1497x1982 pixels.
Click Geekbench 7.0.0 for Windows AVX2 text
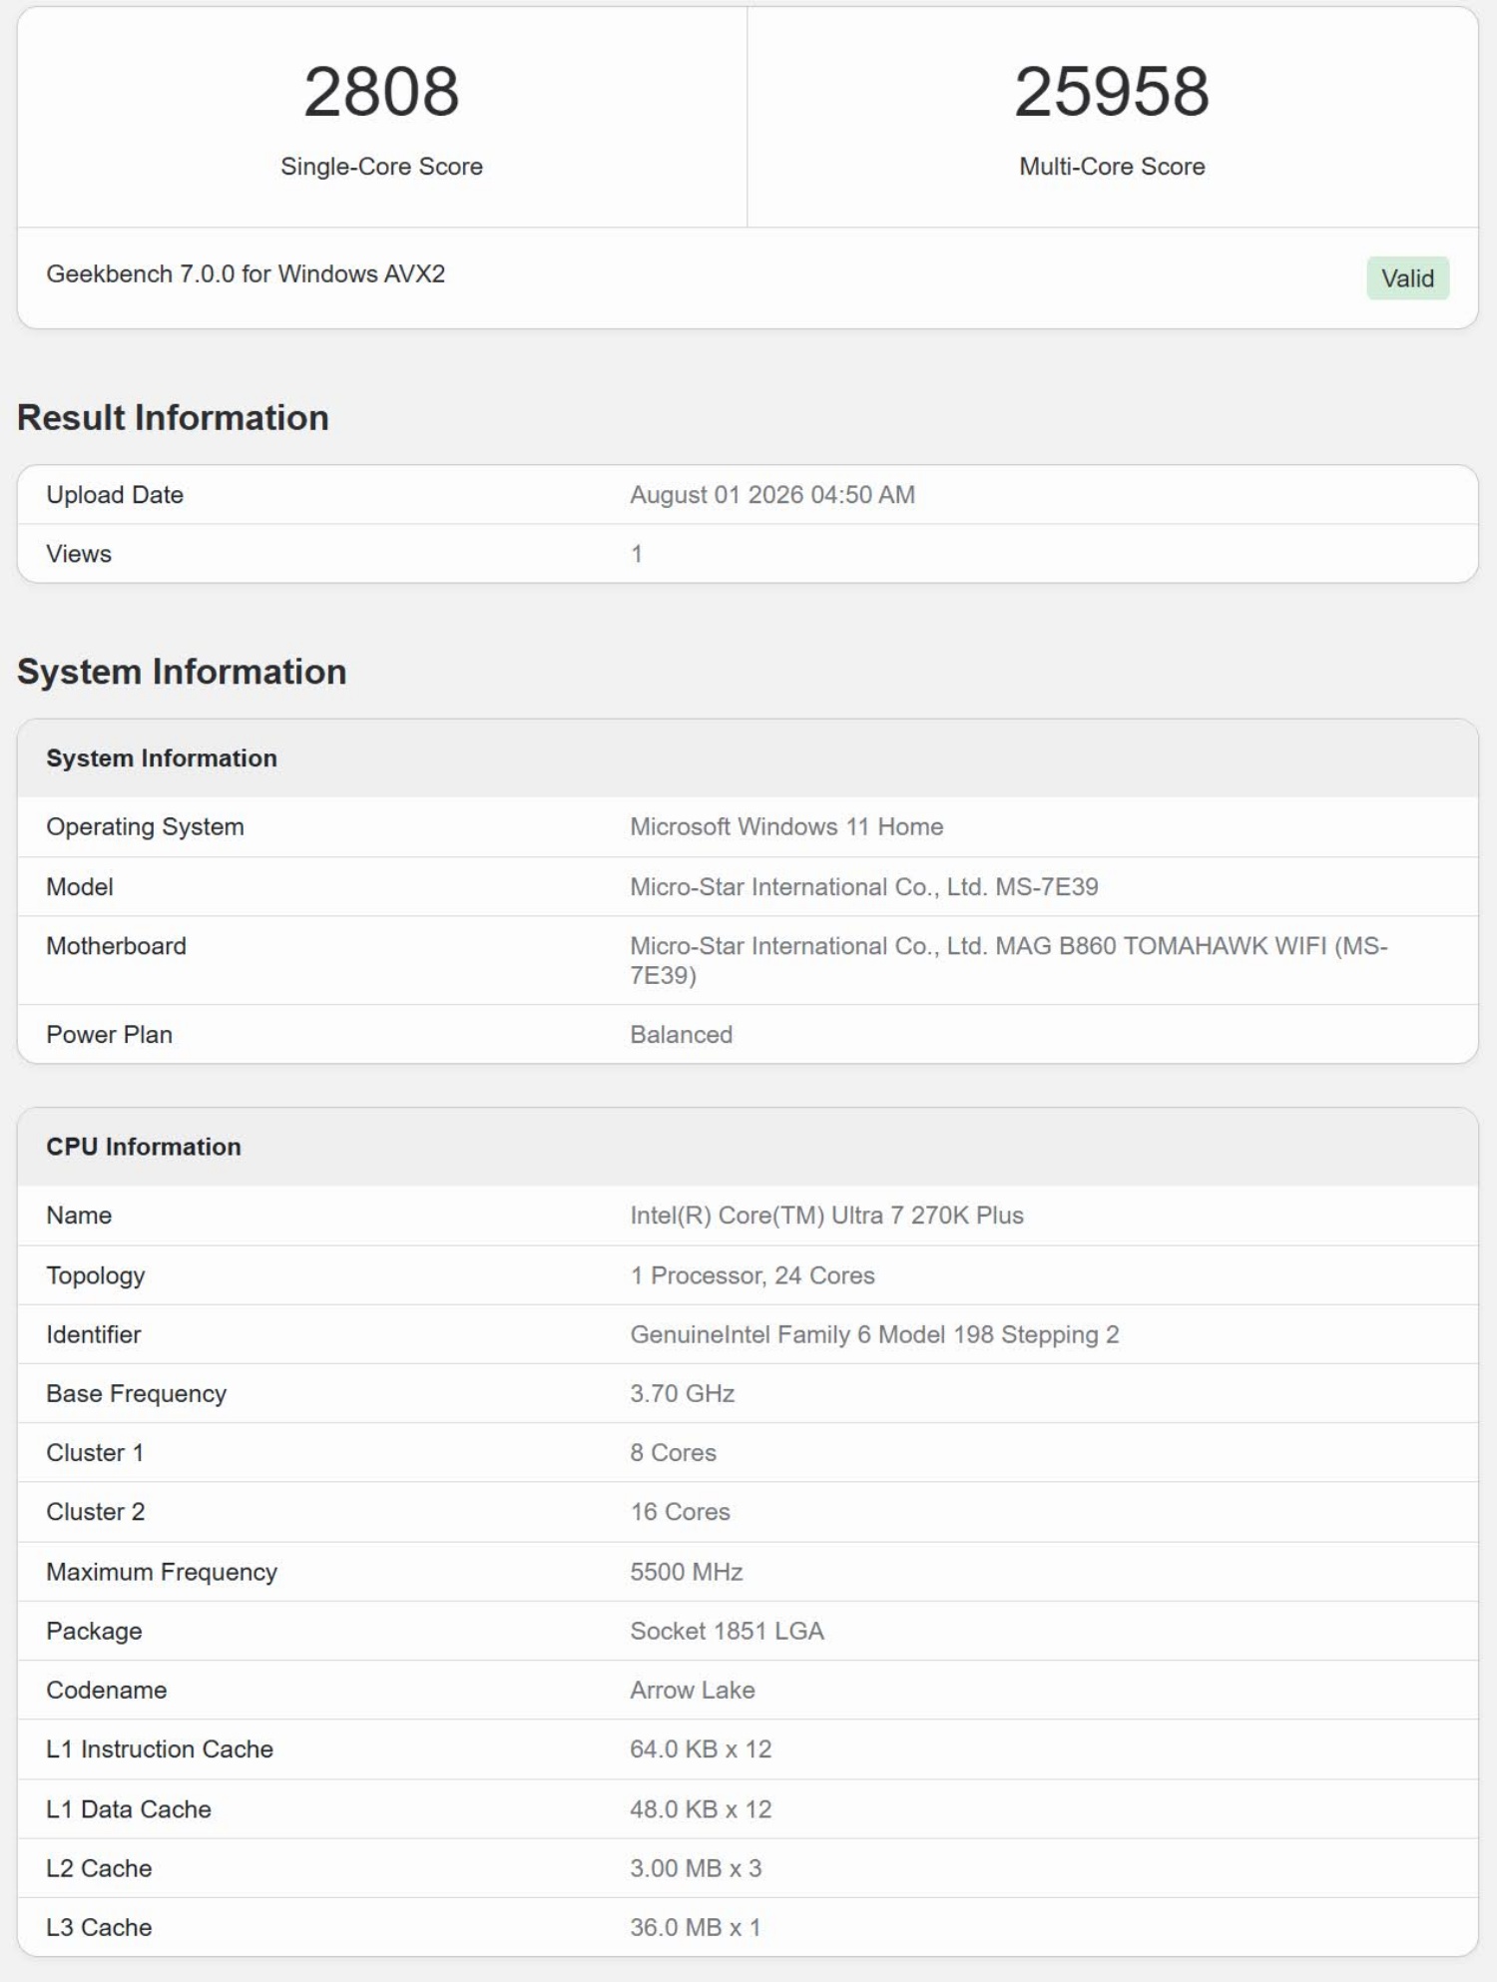click(x=246, y=273)
